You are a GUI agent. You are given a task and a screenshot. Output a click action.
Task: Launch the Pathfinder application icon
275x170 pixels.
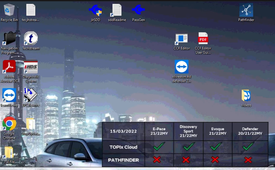[246, 10]
